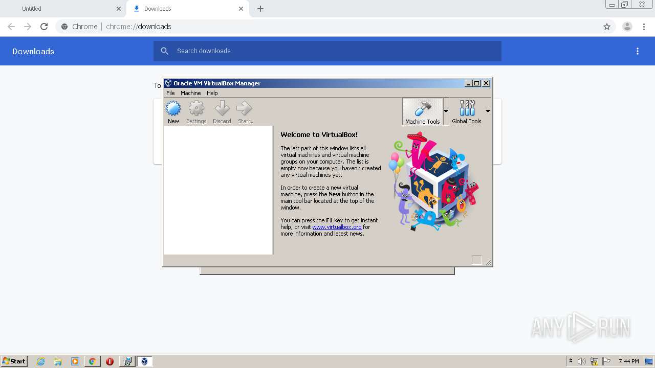
Task: Expand the Global Tools dropdown arrow
Action: pyautogui.click(x=488, y=111)
